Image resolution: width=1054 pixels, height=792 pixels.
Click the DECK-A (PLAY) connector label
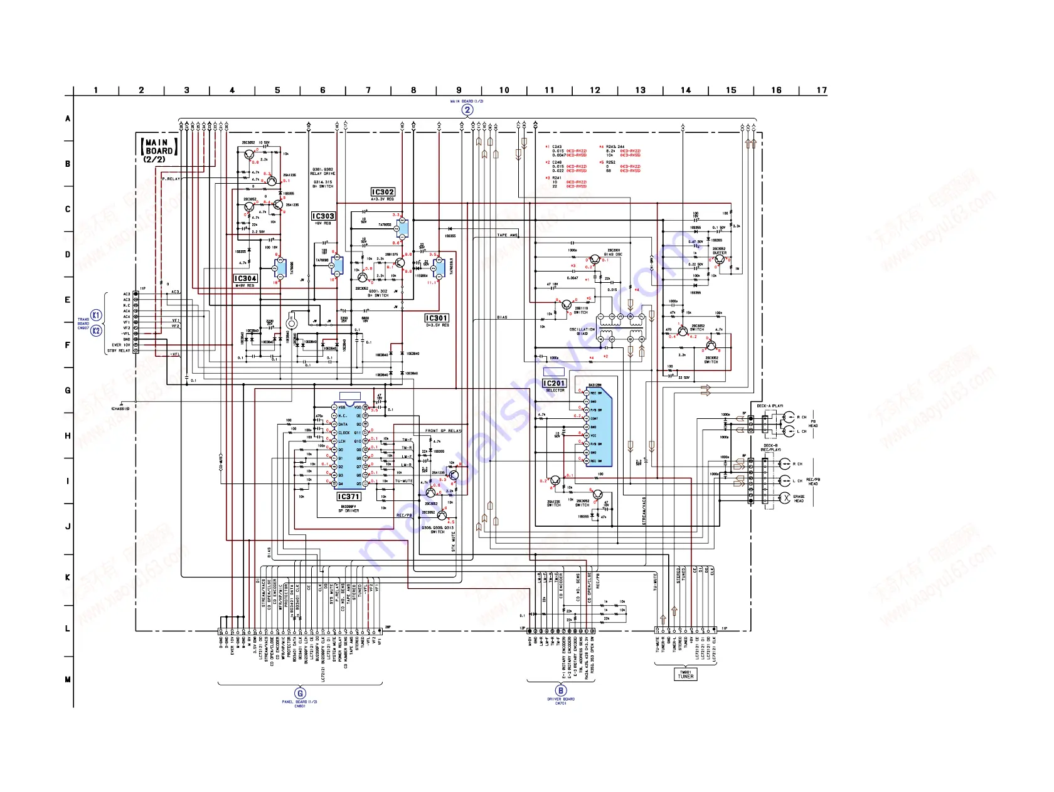coord(770,406)
